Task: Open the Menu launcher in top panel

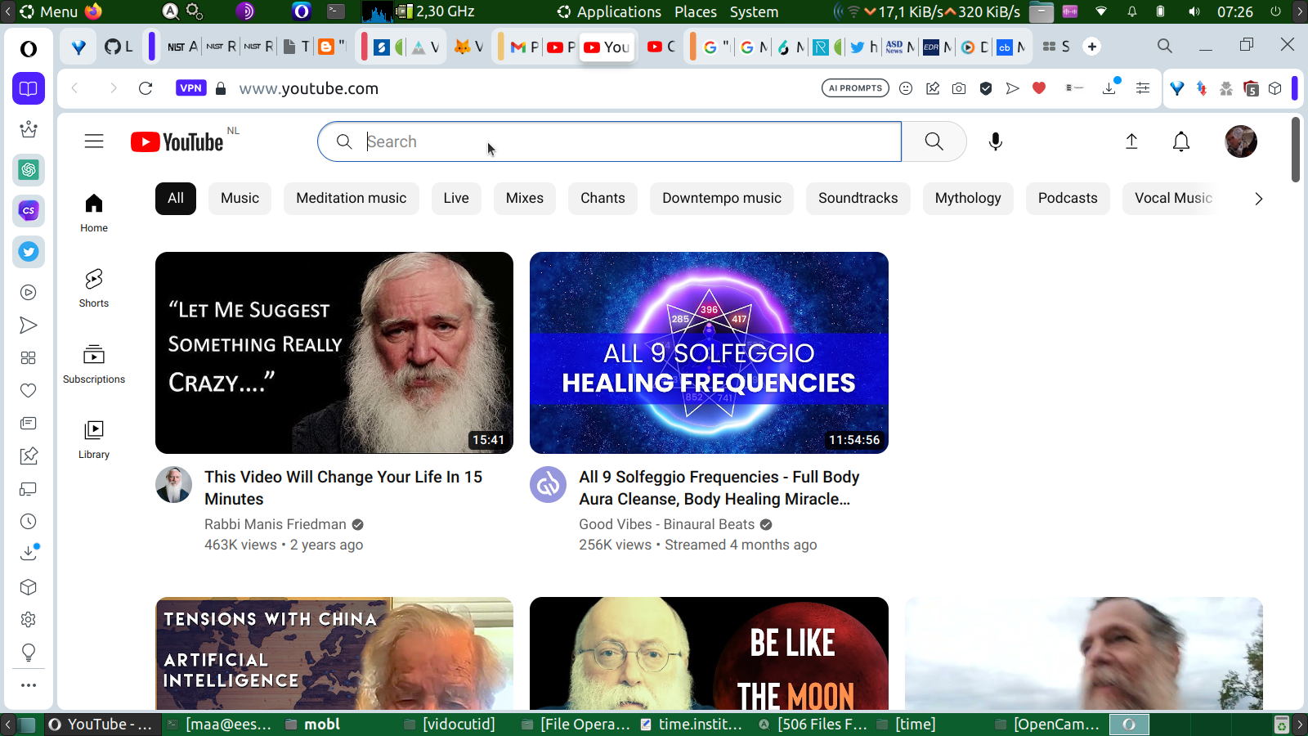Action: [x=49, y=11]
